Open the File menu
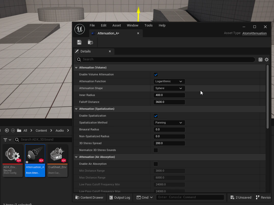 tap(92, 25)
